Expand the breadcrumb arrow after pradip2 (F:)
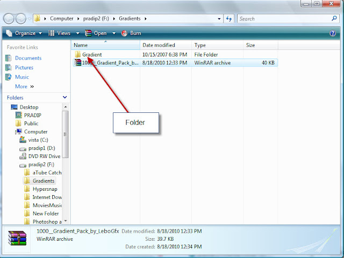The image size is (344, 258). pos(114,19)
